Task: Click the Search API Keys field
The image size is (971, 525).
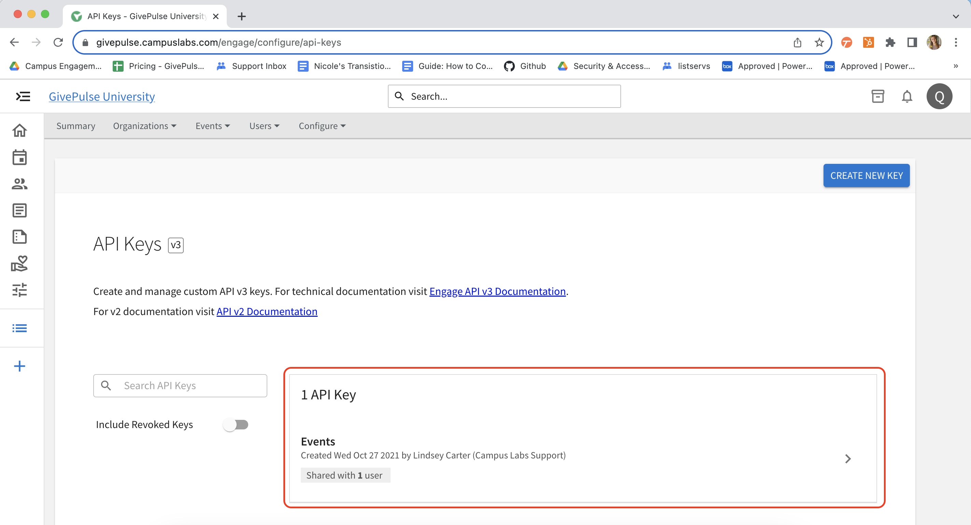Action: (x=180, y=385)
